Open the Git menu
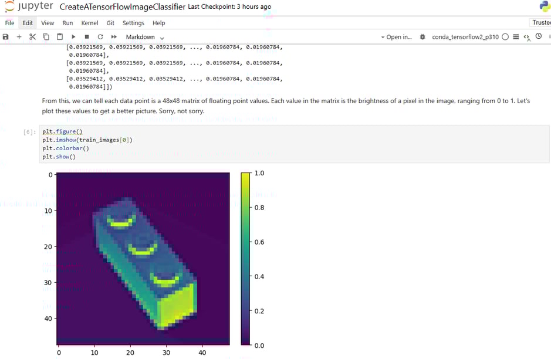 click(x=110, y=23)
